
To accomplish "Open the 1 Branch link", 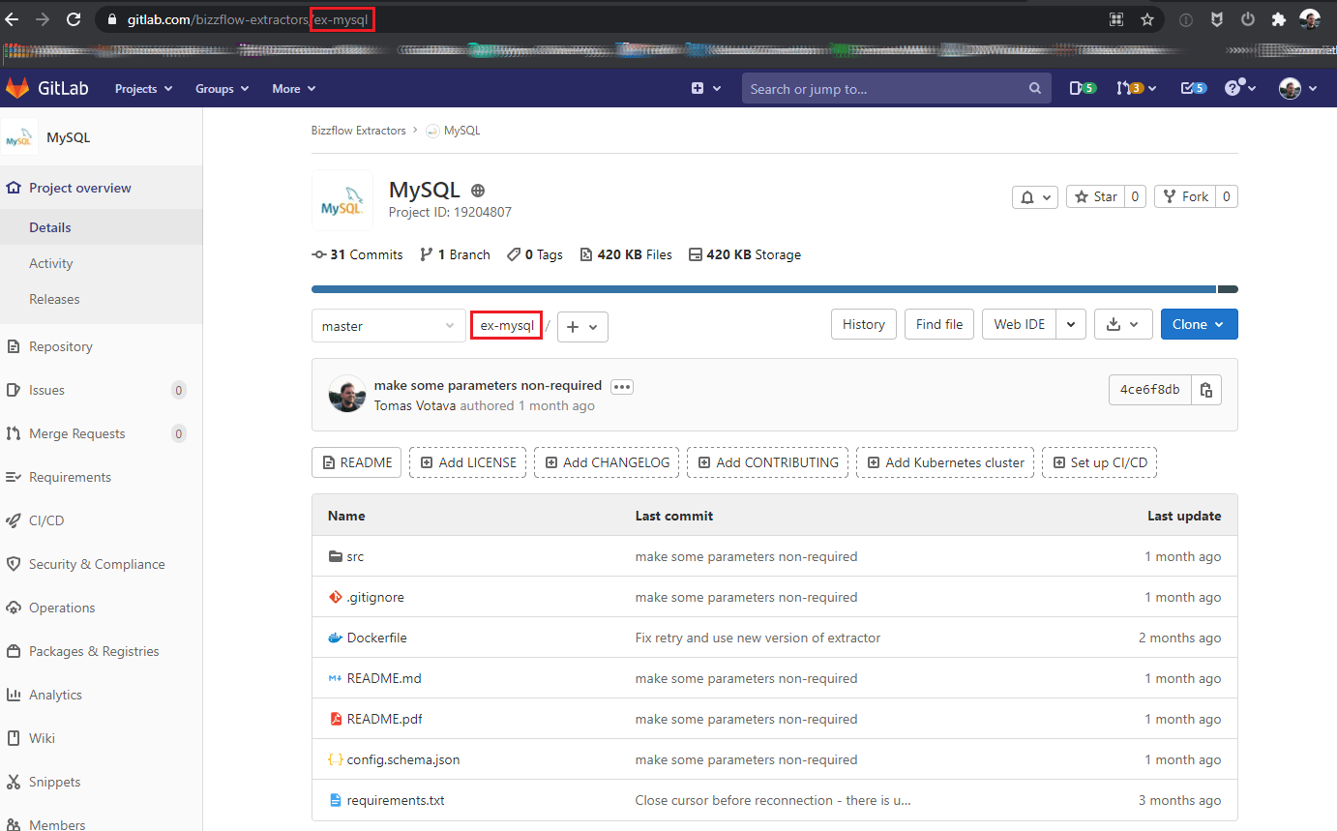I will point(455,254).
